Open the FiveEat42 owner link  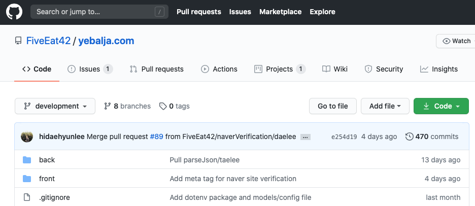click(48, 41)
